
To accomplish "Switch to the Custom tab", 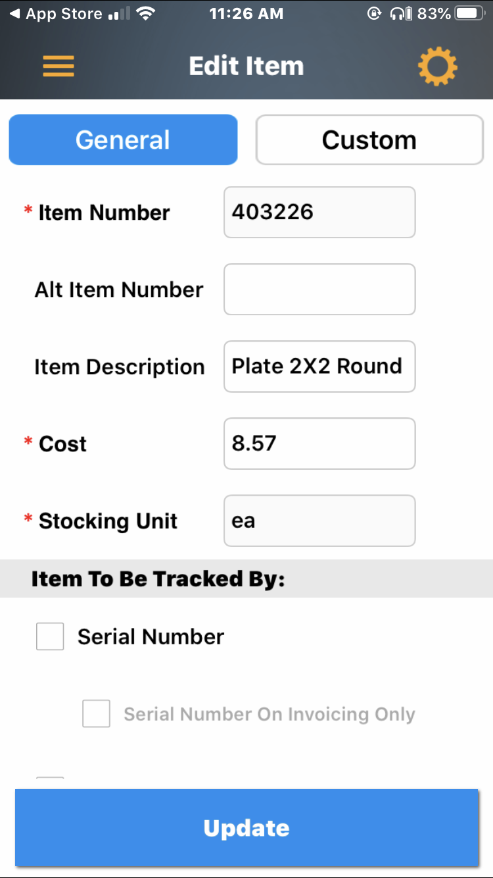I will click(x=369, y=140).
